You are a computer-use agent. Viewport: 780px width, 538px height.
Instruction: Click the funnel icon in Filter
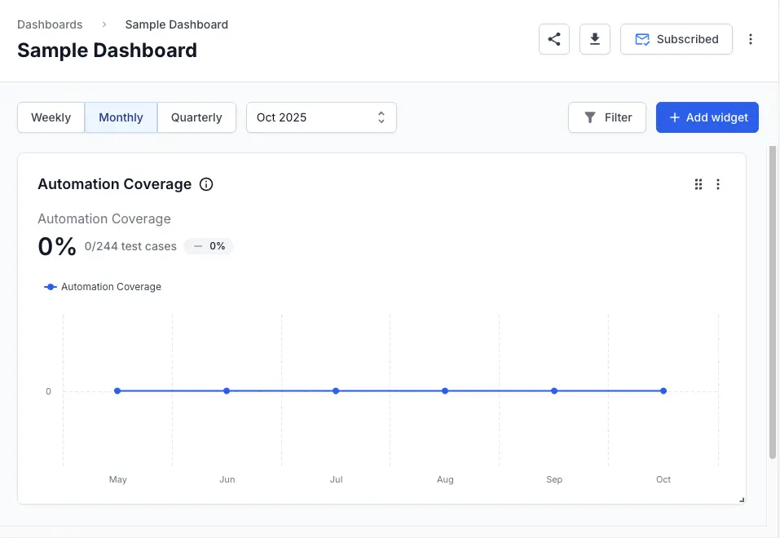click(590, 117)
